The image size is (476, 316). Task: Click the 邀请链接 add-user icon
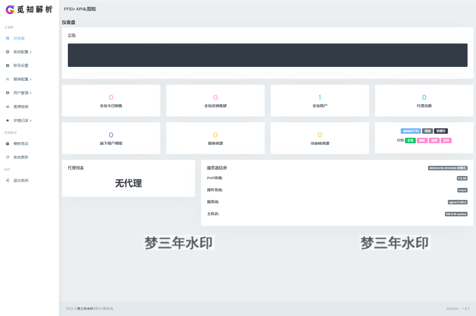[7, 106]
